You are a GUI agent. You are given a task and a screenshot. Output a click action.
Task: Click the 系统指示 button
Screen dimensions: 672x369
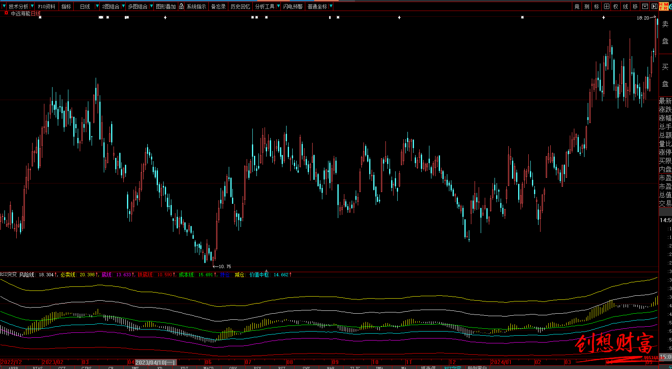coord(196,7)
